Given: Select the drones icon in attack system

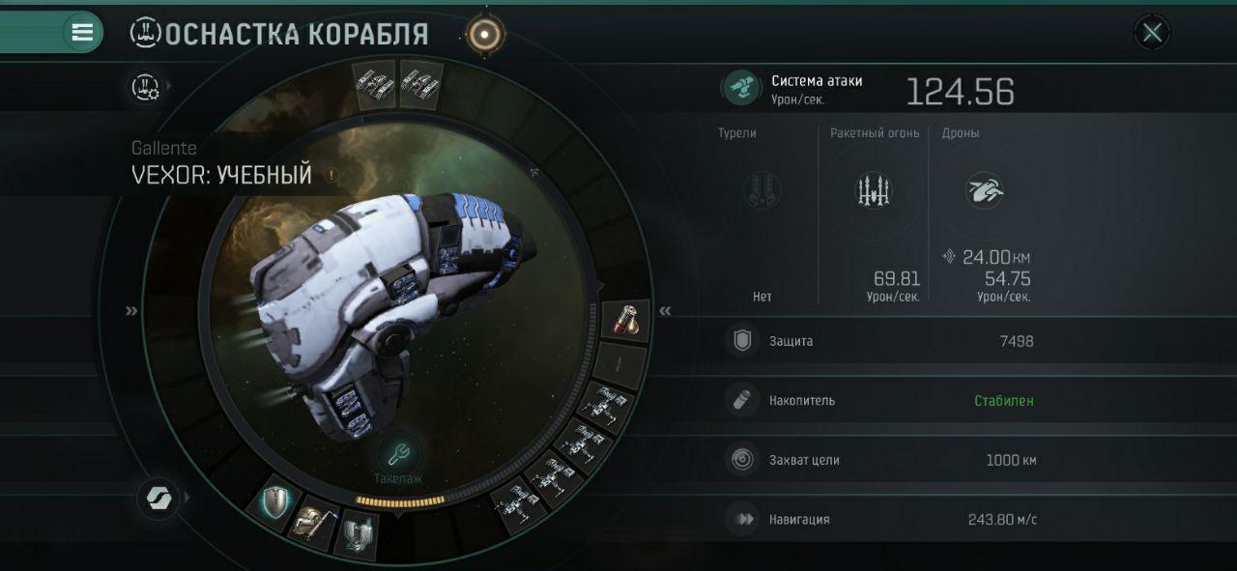Looking at the screenshot, I should click(x=985, y=190).
